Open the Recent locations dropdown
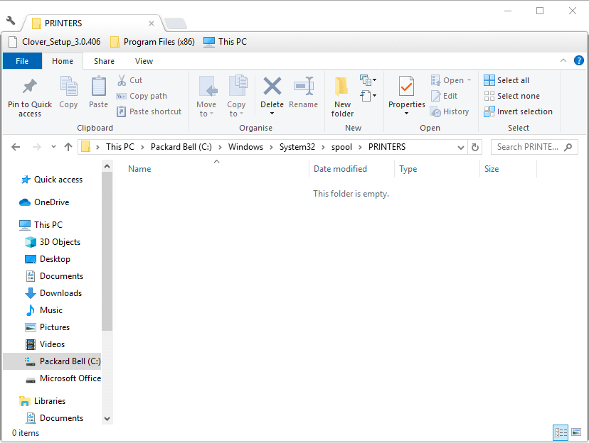Screen dimensions: 589x443 click(x=54, y=147)
